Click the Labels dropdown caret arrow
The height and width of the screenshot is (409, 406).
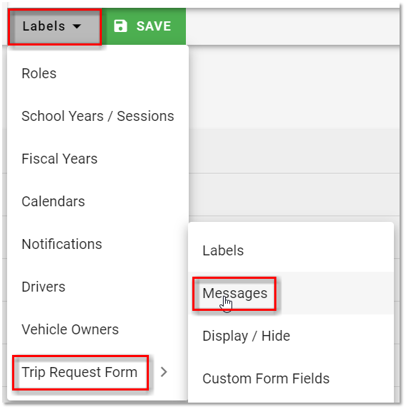coord(77,26)
